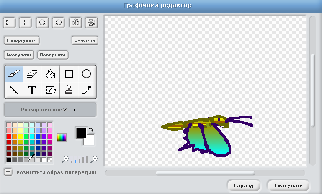Flip the costume vertically
Screen dimensions: 322x194
pos(91,23)
